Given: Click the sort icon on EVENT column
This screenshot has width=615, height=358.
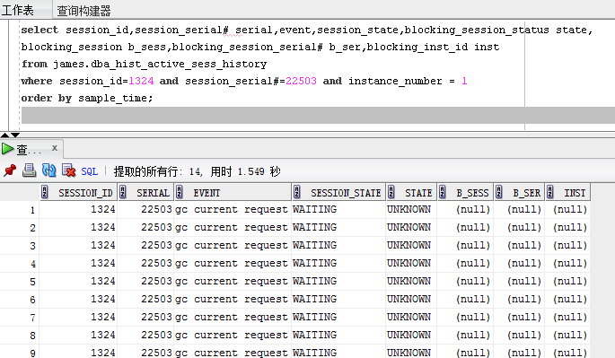Looking at the screenshot, I should tap(180, 192).
